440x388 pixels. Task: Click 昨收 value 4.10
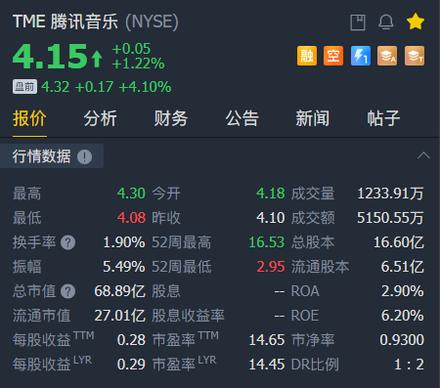271,218
